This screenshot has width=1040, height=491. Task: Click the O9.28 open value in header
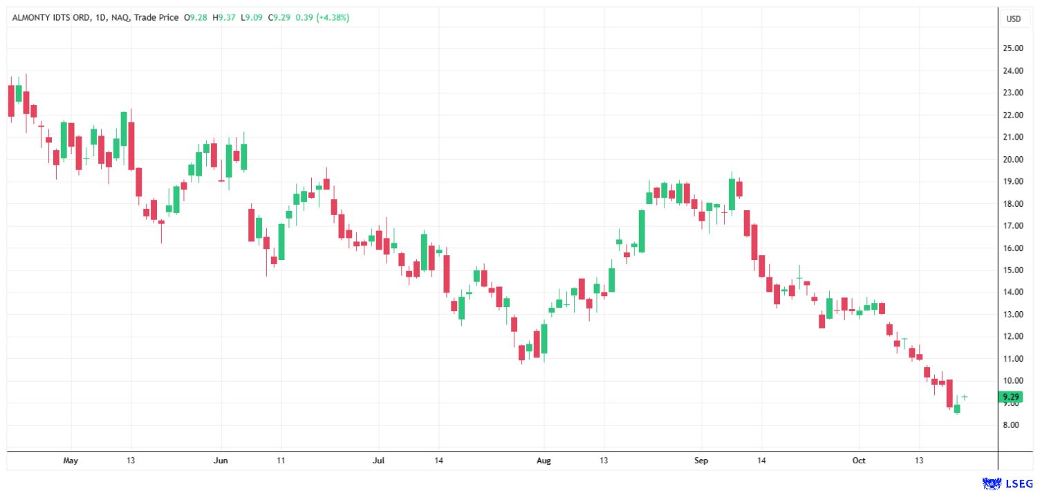pos(196,18)
